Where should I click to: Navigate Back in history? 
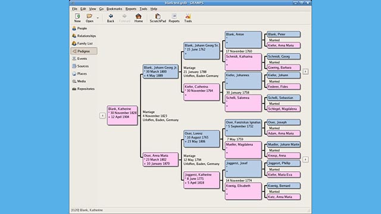coord(111,18)
